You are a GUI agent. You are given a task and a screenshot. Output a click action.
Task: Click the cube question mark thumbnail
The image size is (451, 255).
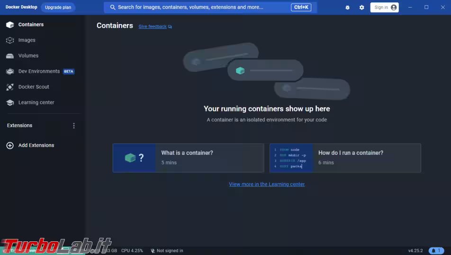tap(135, 158)
